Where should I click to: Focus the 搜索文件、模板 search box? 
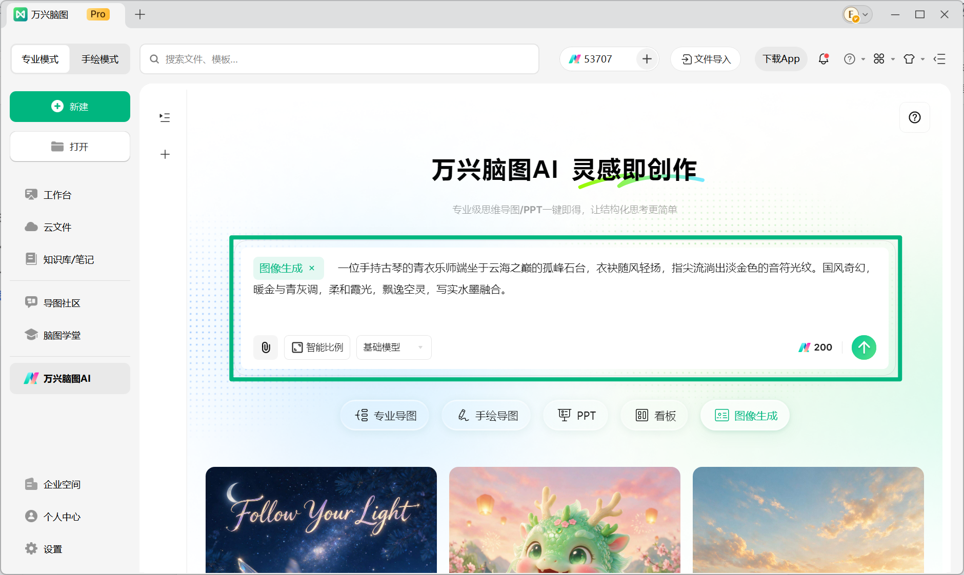pos(339,59)
